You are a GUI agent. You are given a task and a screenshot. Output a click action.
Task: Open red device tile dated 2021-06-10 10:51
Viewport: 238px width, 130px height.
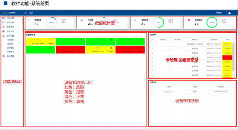71,50
